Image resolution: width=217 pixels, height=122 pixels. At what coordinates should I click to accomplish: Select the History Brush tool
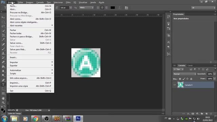click(x=3, y=58)
